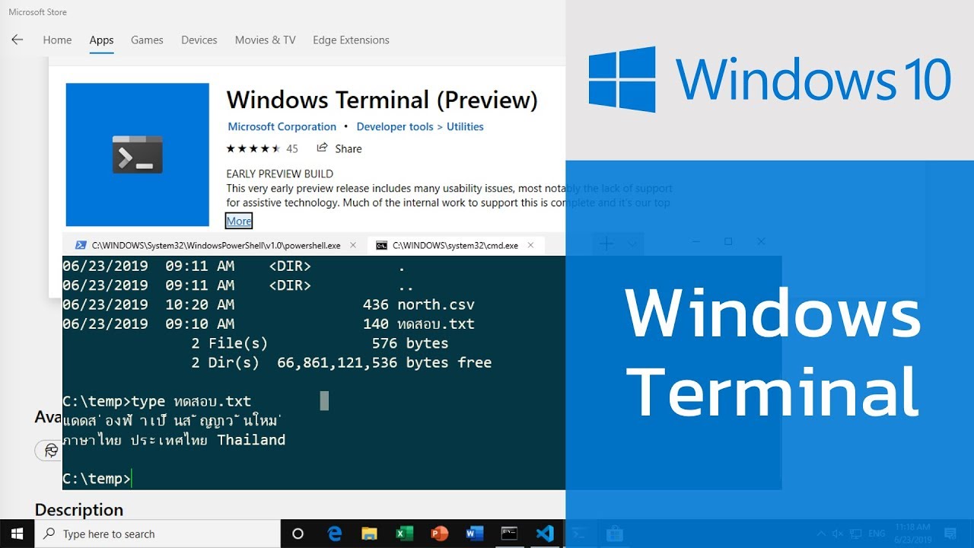Click the volume icon in system tray
974x548 pixels.
(x=839, y=534)
